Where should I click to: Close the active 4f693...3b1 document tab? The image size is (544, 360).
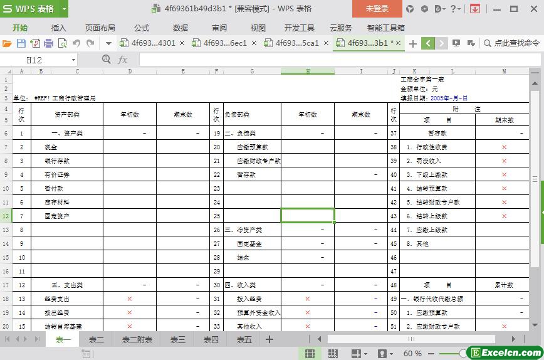pyautogui.click(x=399, y=43)
